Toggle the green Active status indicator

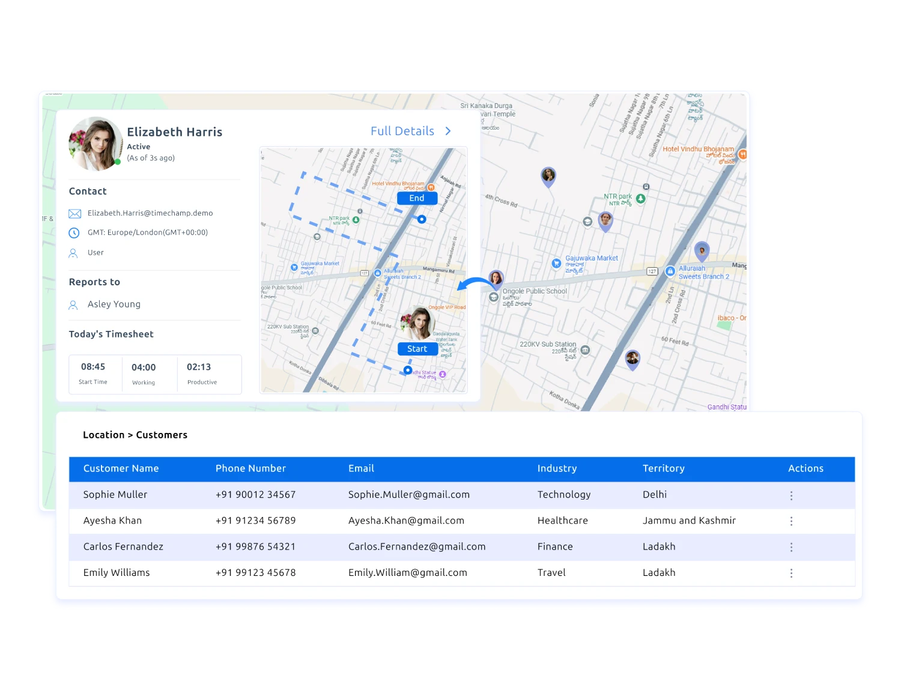click(118, 163)
